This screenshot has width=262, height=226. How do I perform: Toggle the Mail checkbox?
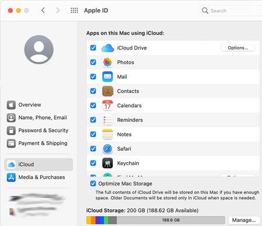[x=93, y=77]
